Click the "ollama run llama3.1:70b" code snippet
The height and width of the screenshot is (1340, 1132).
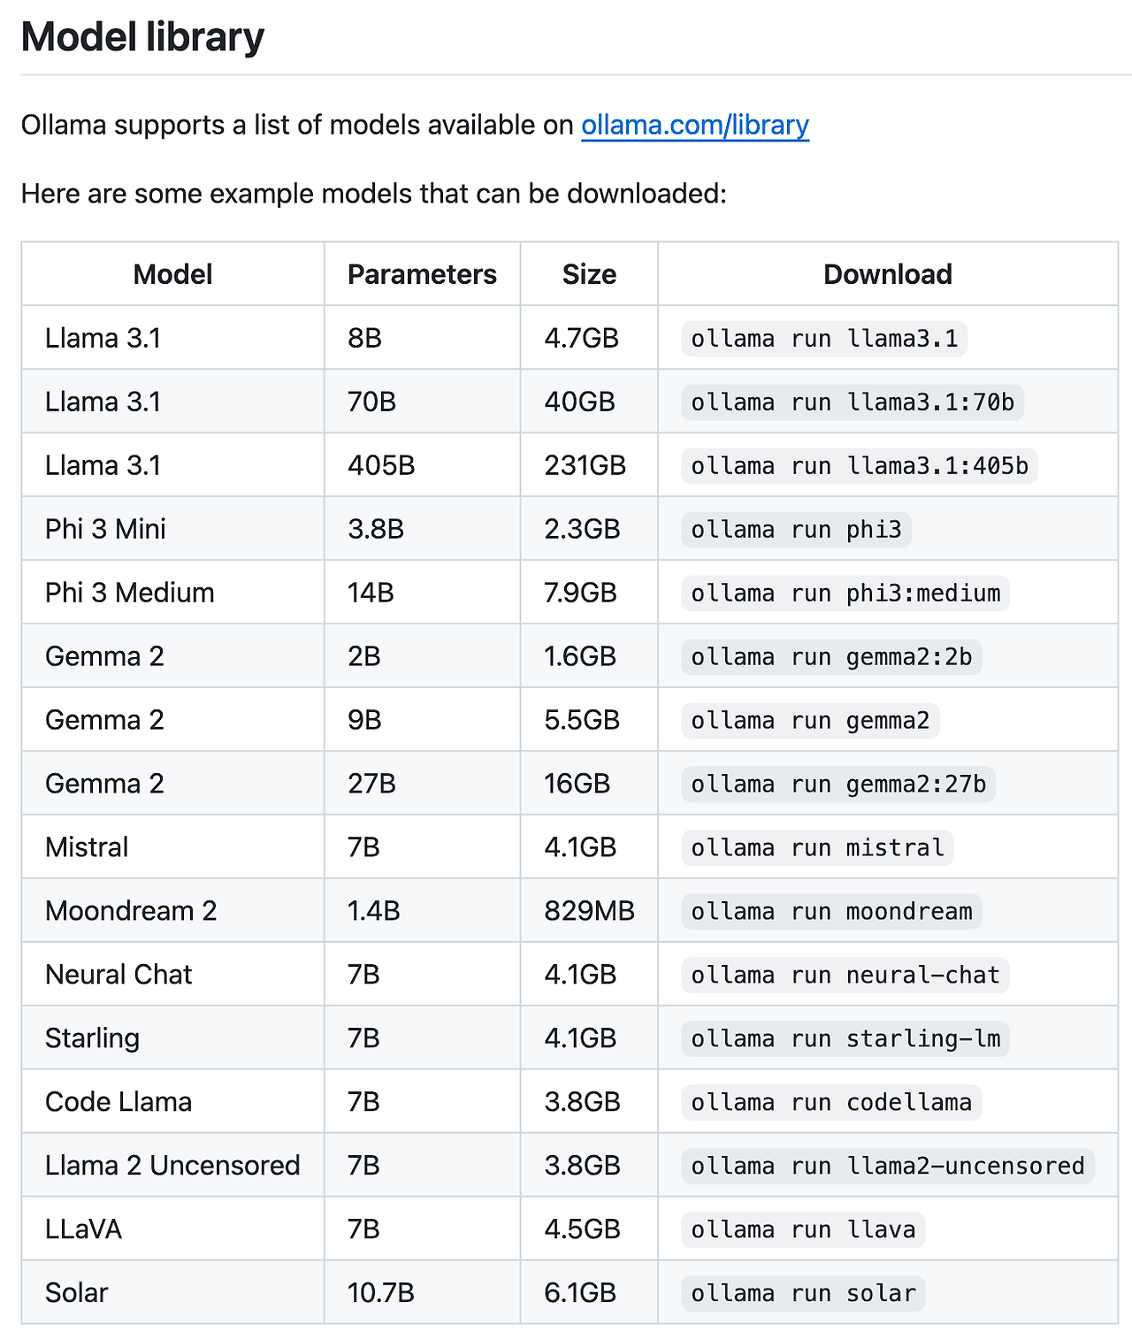click(x=853, y=402)
